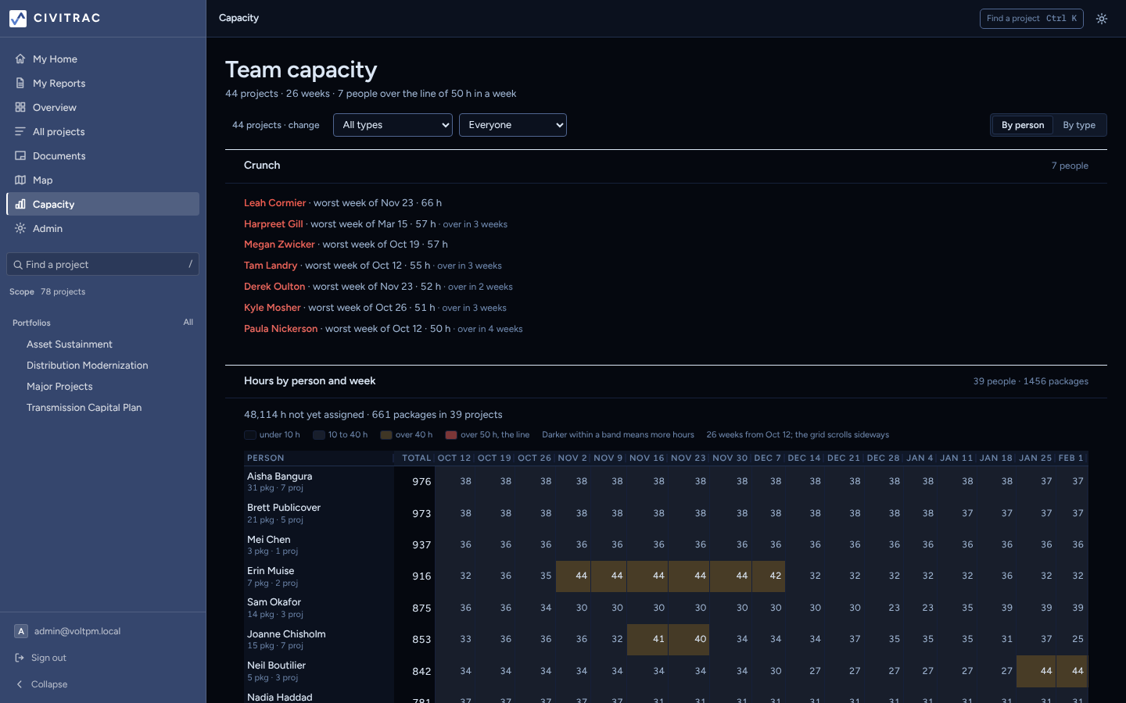Open My Home via its house icon

pos(20,59)
